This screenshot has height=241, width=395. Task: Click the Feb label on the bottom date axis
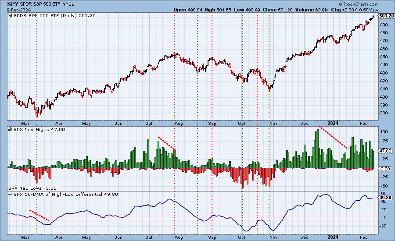tap(363, 237)
